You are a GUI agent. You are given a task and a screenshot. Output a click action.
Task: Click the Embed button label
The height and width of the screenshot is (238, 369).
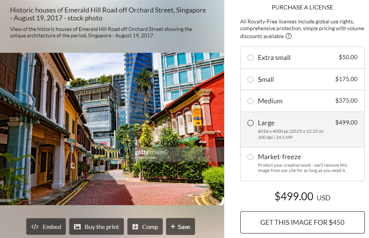click(52, 227)
